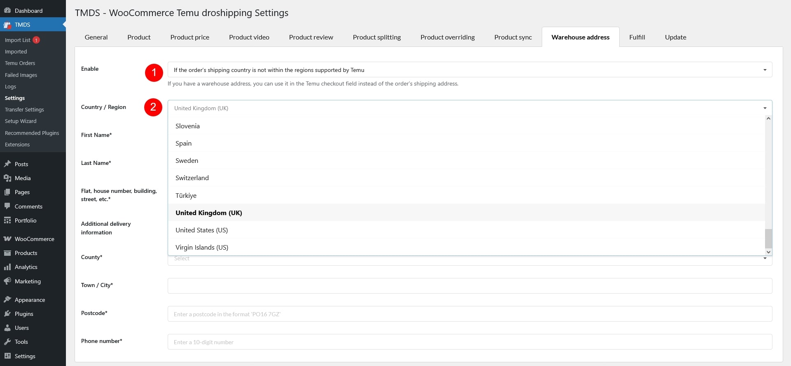Click the Dashboard gauge icon
Viewport: 791px width, 366px height.
coord(7,11)
